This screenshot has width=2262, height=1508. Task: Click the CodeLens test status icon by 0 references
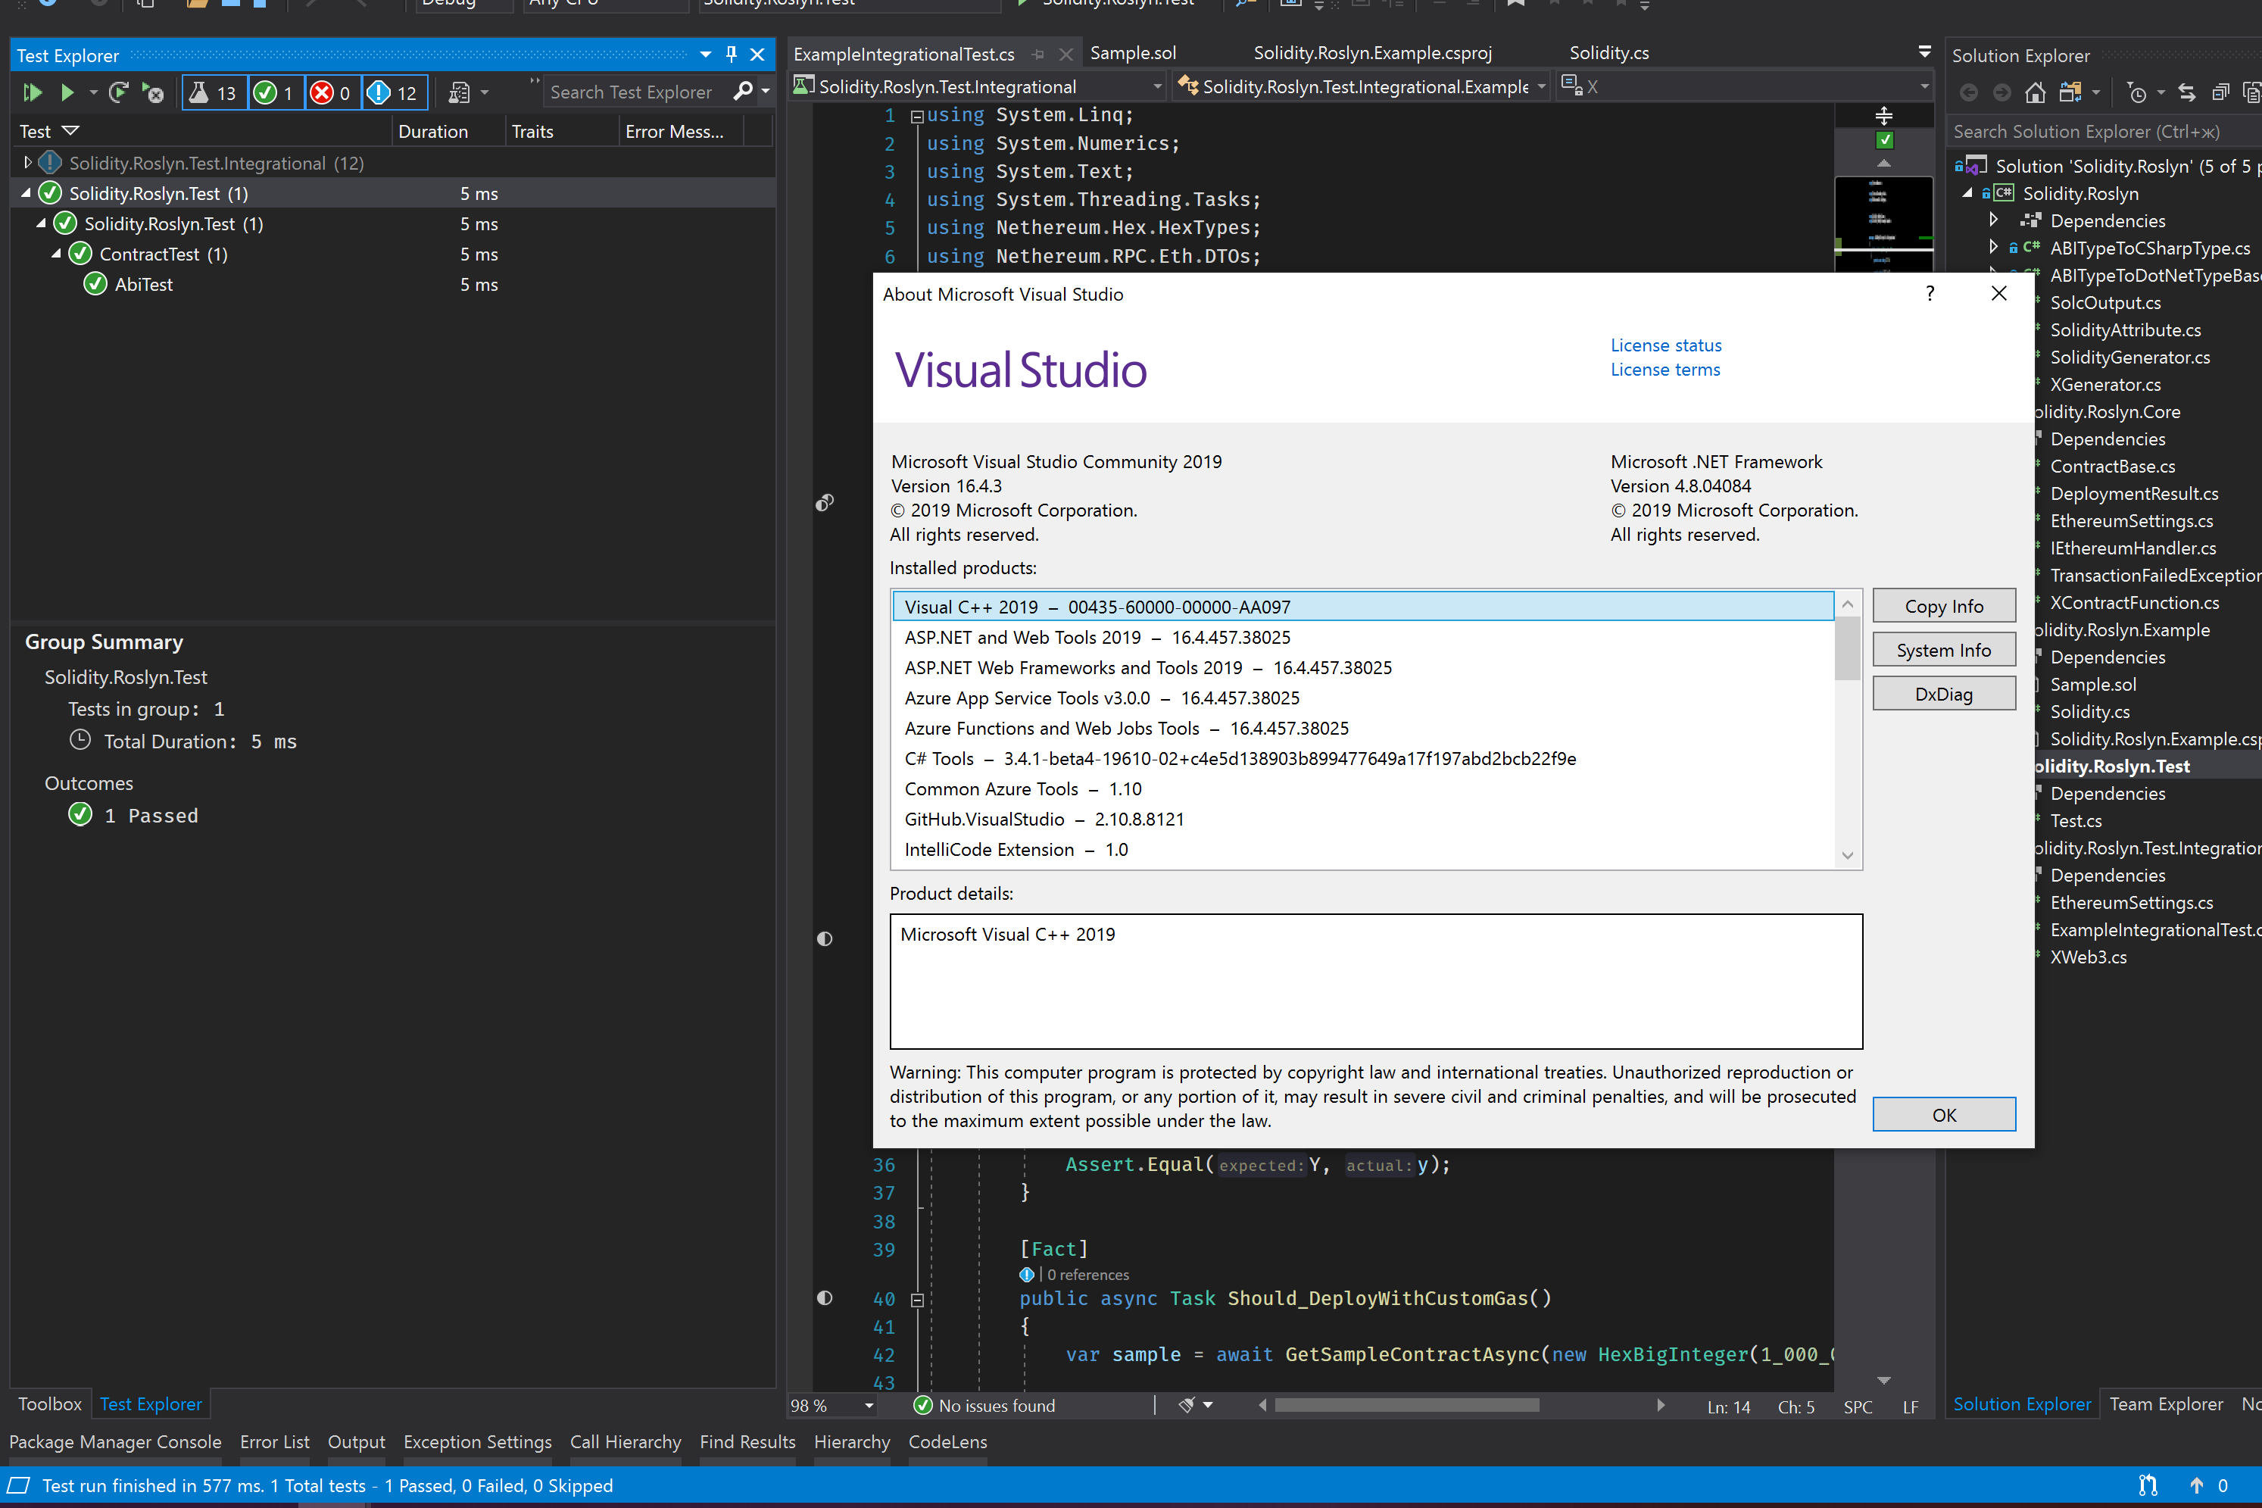click(1027, 1274)
